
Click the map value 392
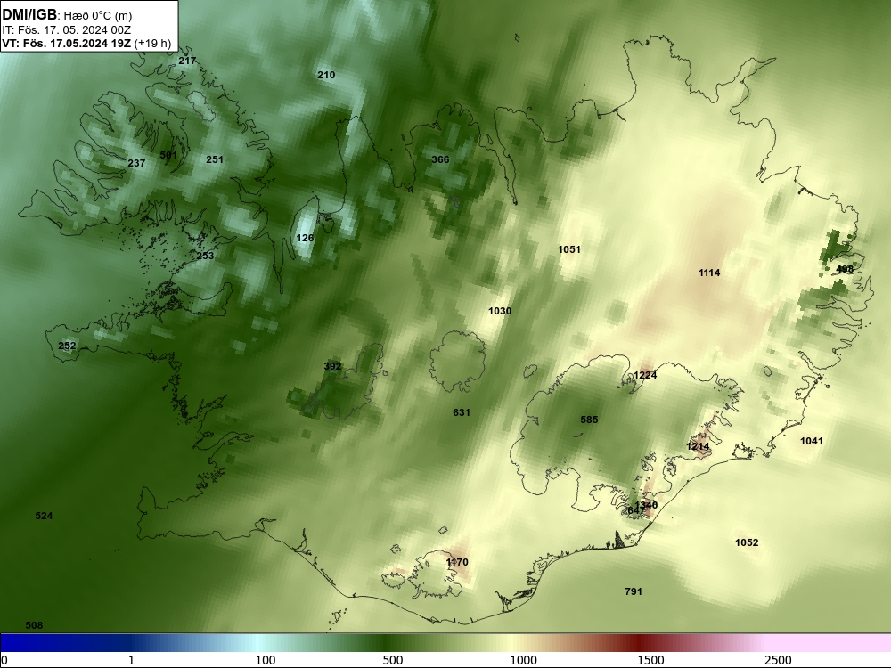(x=332, y=366)
